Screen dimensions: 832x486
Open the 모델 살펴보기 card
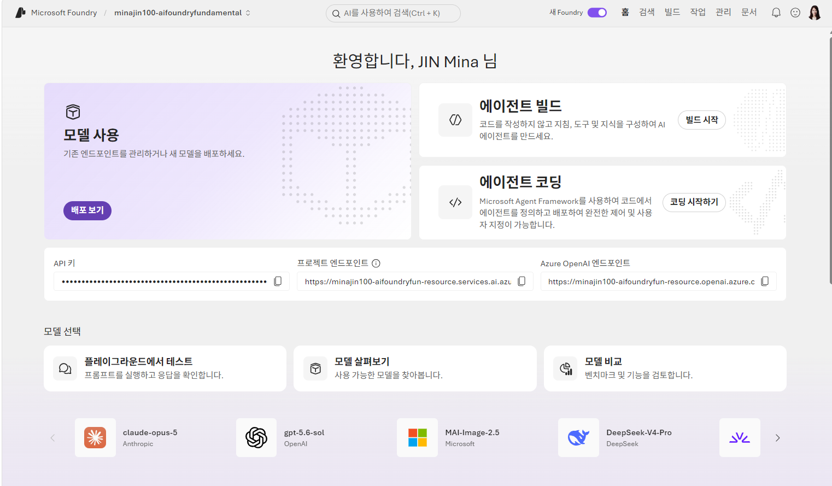[x=415, y=368]
